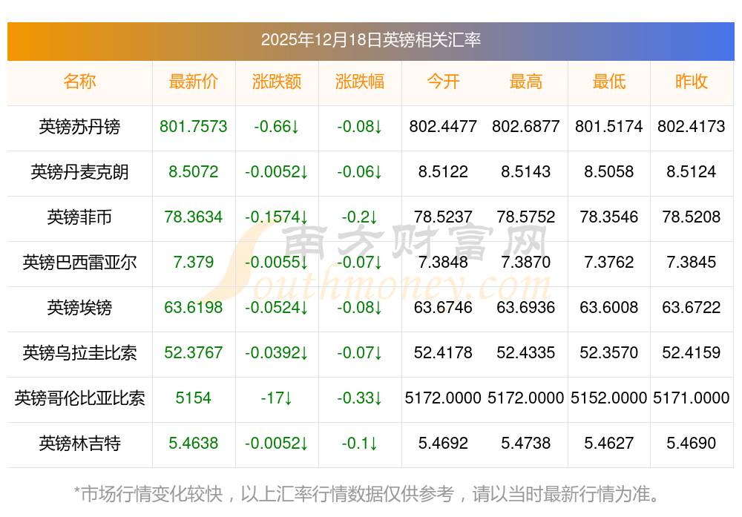Select the 英镑巴西雷亚尔 row name
The image size is (742, 517).
pyautogui.click(x=79, y=262)
